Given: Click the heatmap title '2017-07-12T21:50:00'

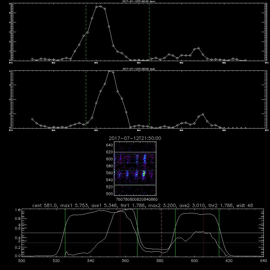Looking at the screenshot, I should tap(135, 138).
